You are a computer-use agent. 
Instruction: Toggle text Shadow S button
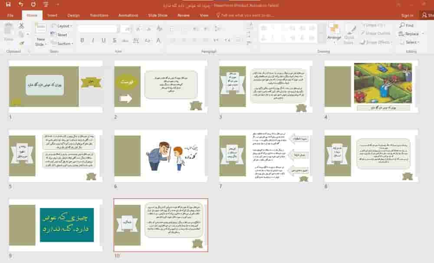pyautogui.click(x=114, y=41)
